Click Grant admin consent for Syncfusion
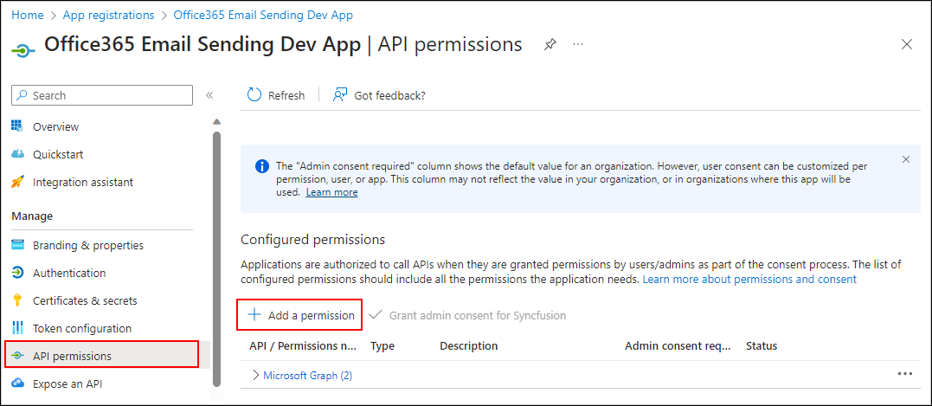932x406 pixels. click(467, 315)
